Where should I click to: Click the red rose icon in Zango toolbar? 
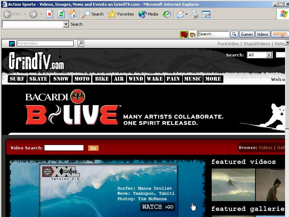[184, 34]
